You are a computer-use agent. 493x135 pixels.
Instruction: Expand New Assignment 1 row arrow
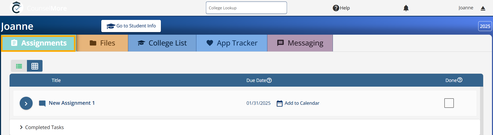pyautogui.click(x=26, y=103)
